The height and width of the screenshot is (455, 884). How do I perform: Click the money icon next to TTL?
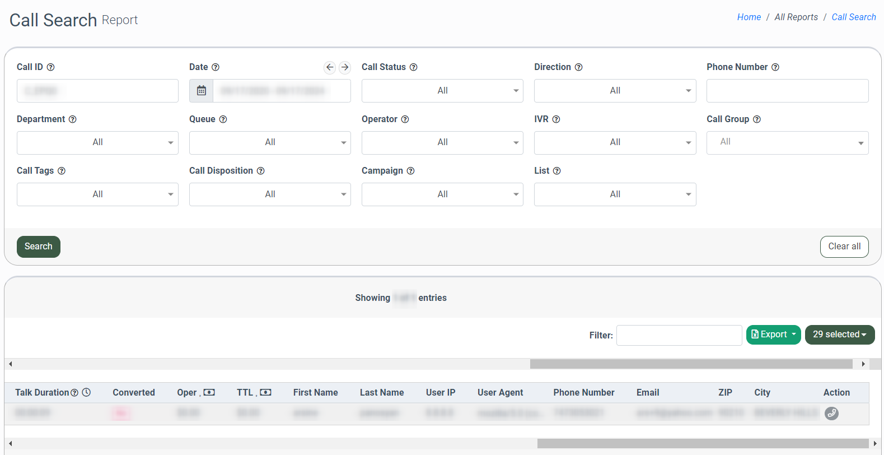(265, 392)
